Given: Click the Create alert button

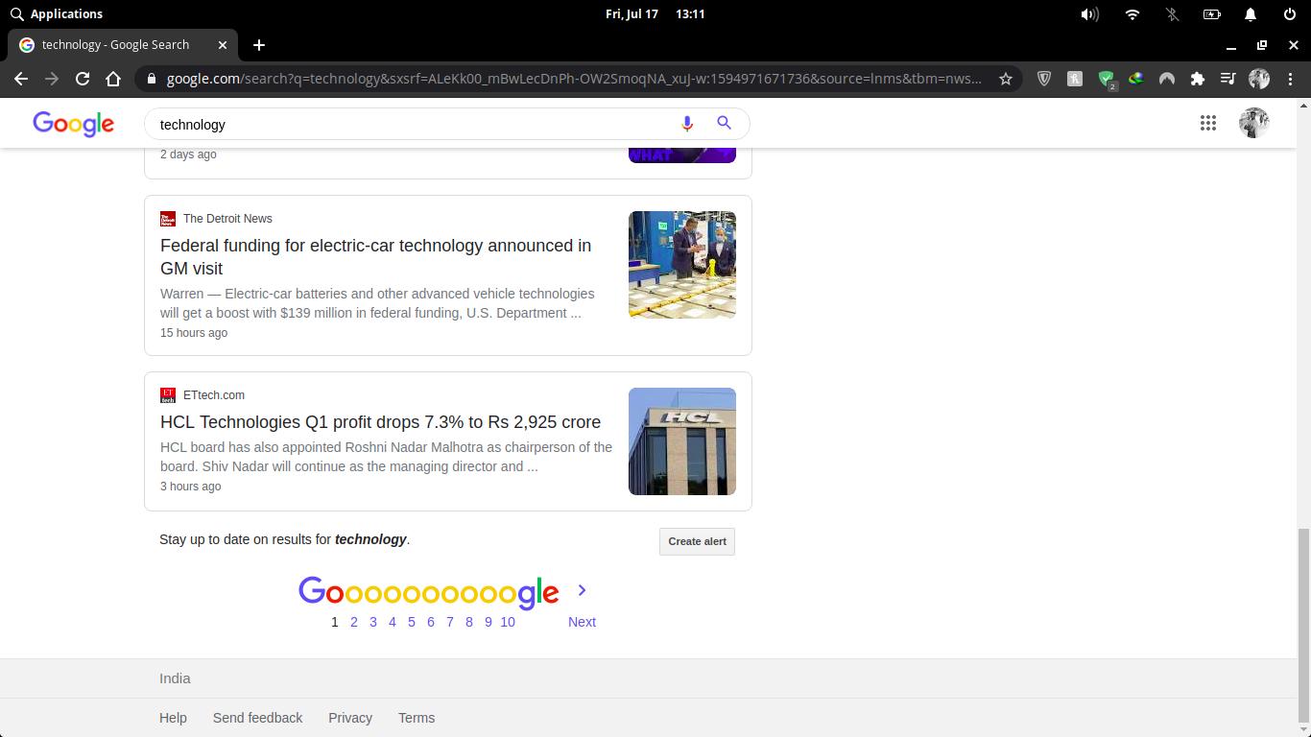Looking at the screenshot, I should (x=697, y=541).
